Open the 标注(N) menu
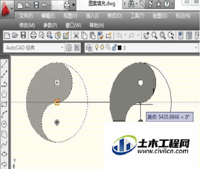 click(183, 16)
